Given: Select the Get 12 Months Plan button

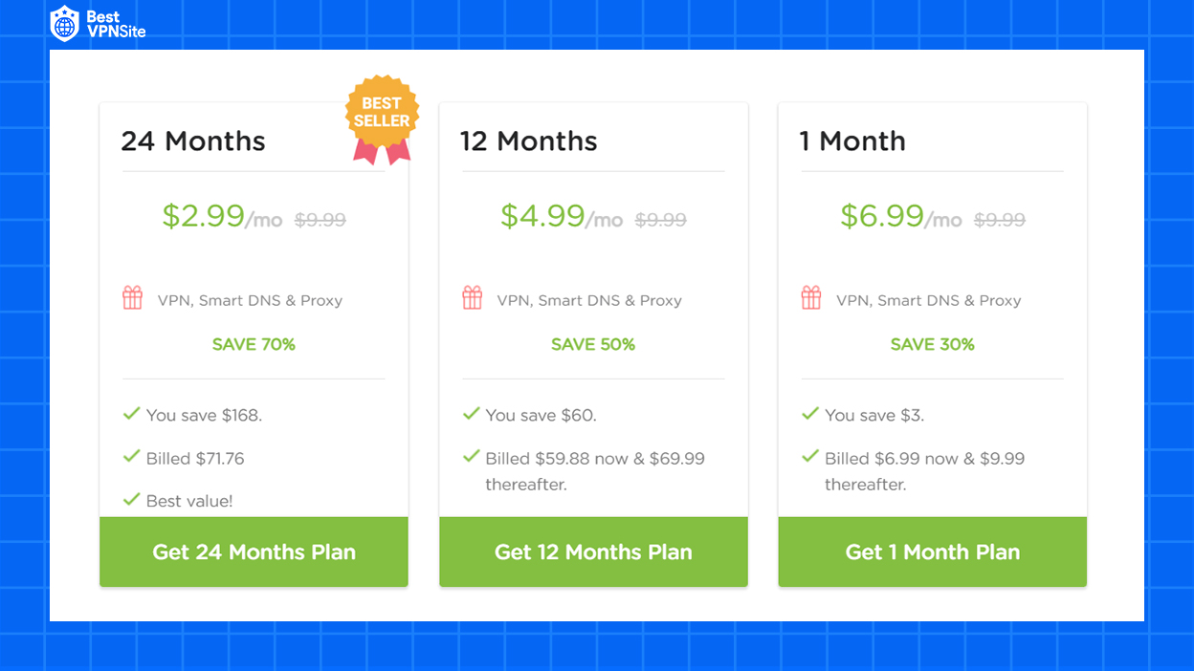Looking at the screenshot, I should [593, 552].
